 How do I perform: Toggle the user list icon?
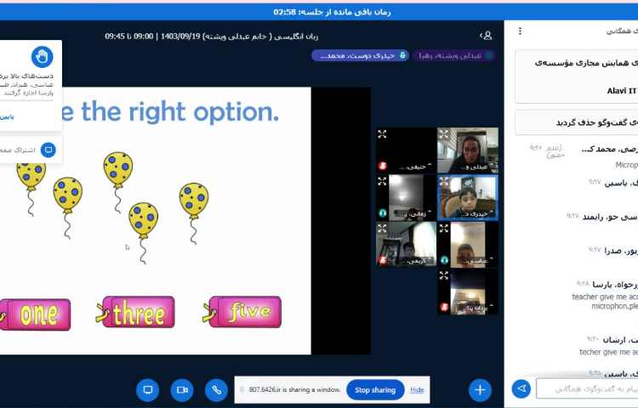[487, 36]
